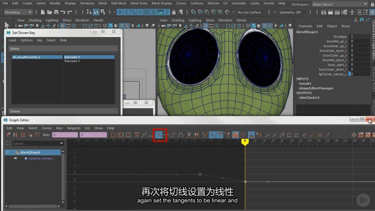Click the Break Tangents icon in Graph Editor
The height and width of the screenshot is (211, 375).
pos(205,135)
